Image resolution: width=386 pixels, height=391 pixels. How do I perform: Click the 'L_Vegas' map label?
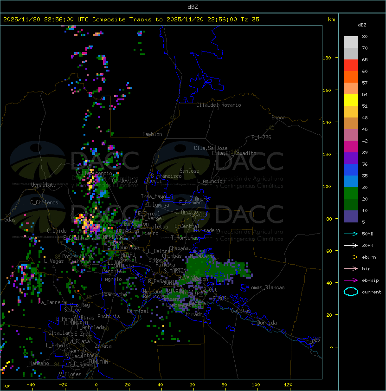(x=54, y=261)
